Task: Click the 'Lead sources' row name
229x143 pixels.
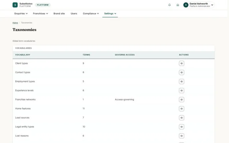Action: 22,118
